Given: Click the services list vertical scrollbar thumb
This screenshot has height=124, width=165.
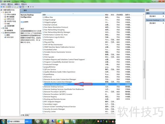Looking at the screenshot, I should point(144,69).
